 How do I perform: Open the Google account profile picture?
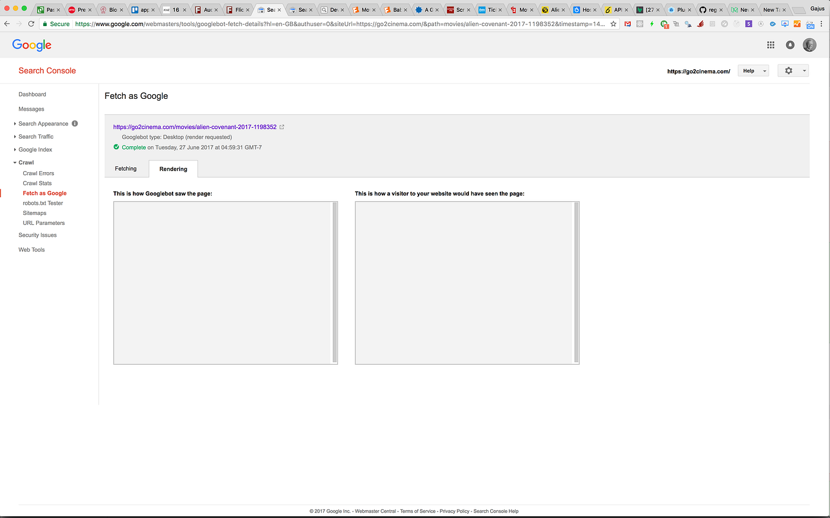click(809, 45)
